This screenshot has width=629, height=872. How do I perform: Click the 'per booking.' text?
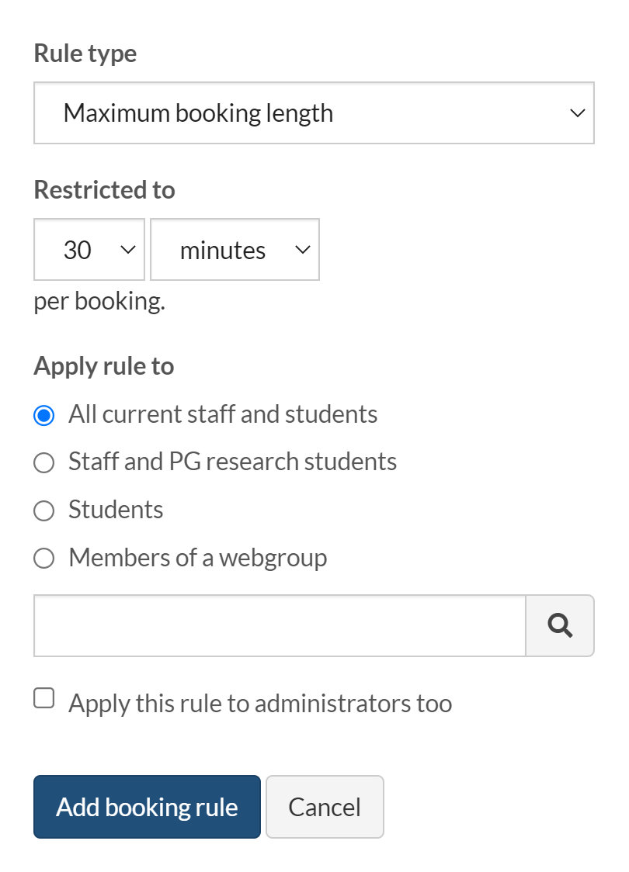coord(99,302)
